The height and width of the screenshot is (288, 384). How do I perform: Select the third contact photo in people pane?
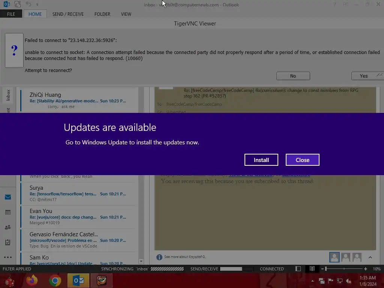(357, 257)
